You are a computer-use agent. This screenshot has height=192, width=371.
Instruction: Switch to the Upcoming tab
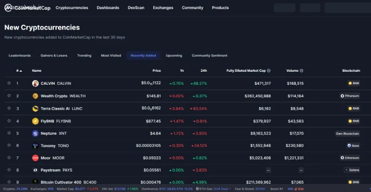coord(174,56)
